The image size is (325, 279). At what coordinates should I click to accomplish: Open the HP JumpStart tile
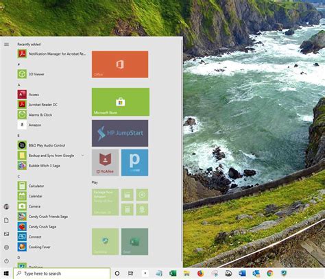coord(120,134)
